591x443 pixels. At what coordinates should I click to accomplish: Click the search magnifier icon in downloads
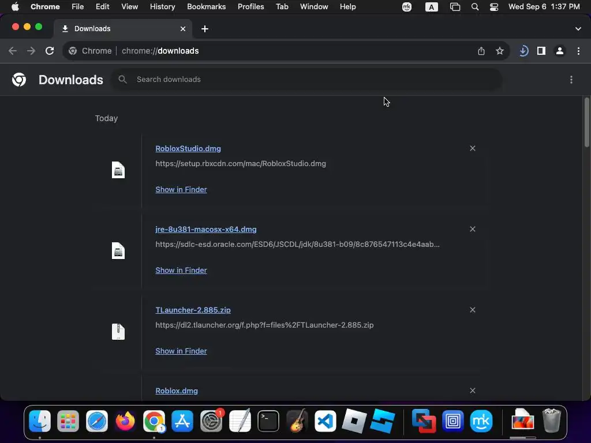[122, 80]
